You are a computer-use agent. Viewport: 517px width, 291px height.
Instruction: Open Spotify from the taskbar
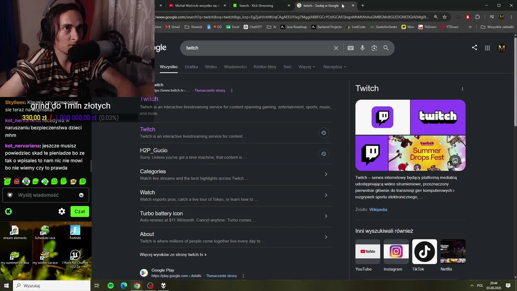[x=111, y=286]
